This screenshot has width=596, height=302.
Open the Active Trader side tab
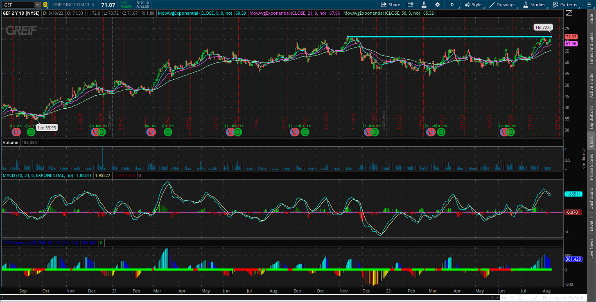point(591,85)
